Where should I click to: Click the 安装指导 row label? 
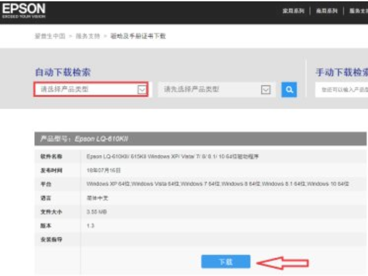pos(51,239)
